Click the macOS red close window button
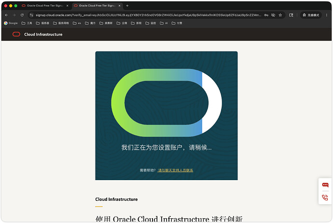The height and width of the screenshot is (223, 333). click(6, 6)
